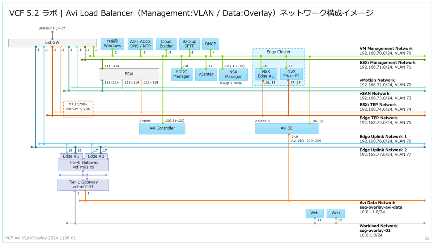This screenshot has height=244, width=434.
Task: Select the MTU 1700+ note box
Action: [78, 109]
